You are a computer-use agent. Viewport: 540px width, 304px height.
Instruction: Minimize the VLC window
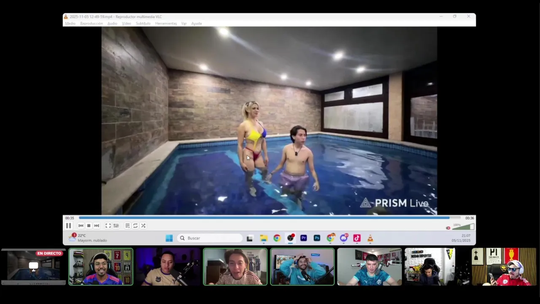pyautogui.click(x=441, y=16)
